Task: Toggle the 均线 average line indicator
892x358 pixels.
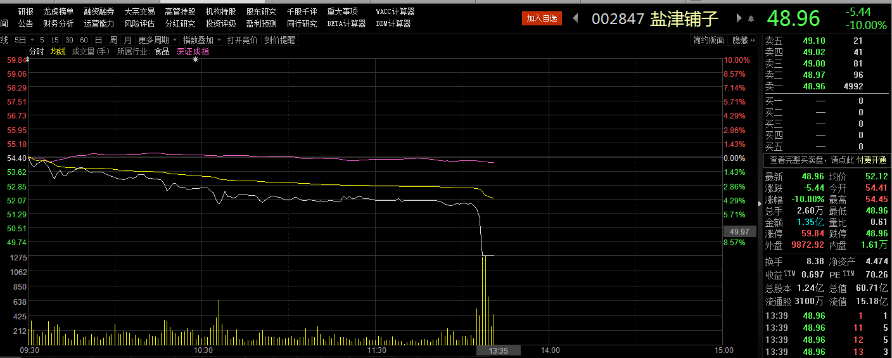Action: point(58,51)
